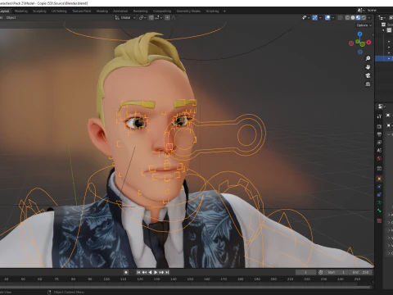Select Rendered viewport shading
393x295 pixels.
point(364,17)
